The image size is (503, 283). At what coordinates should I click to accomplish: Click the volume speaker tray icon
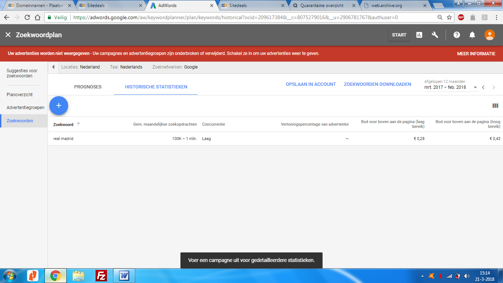(467, 276)
